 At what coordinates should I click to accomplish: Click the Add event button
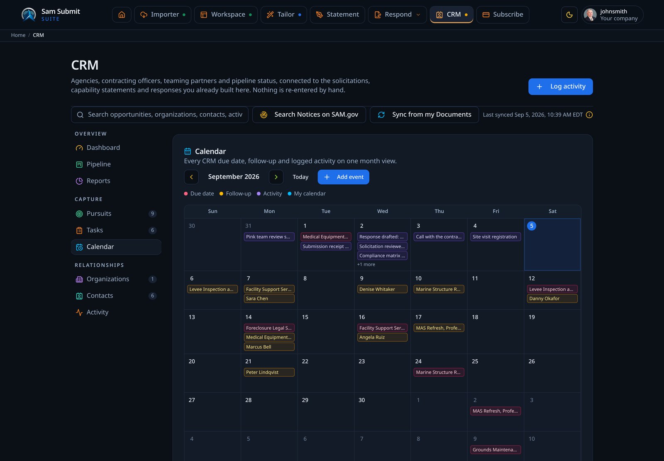343,177
